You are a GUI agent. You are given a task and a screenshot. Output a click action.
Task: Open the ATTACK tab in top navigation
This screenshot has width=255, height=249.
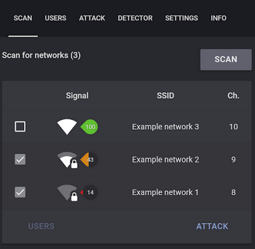point(92,18)
